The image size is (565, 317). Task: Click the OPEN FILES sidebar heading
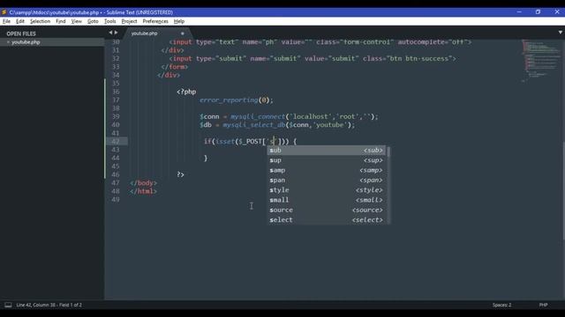[x=21, y=33]
